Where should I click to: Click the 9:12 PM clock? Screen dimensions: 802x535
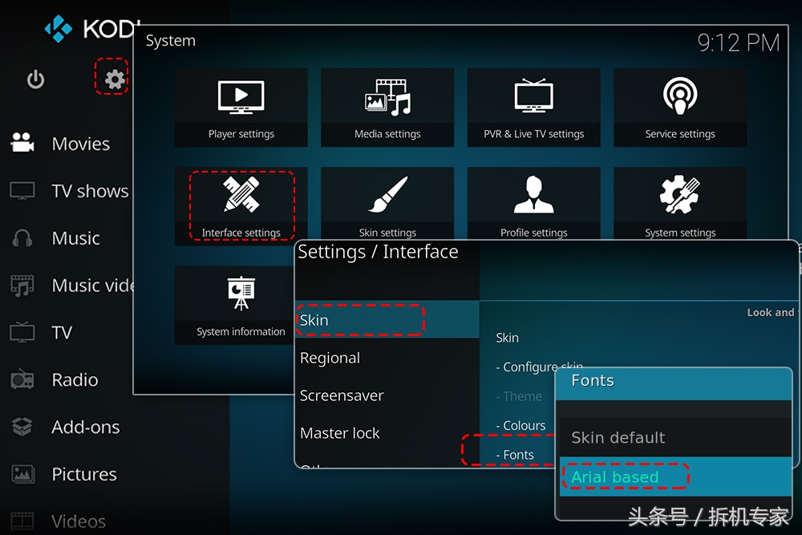[x=738, y=43]
